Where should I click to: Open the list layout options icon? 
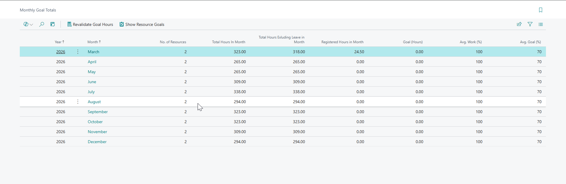(541, 24)
